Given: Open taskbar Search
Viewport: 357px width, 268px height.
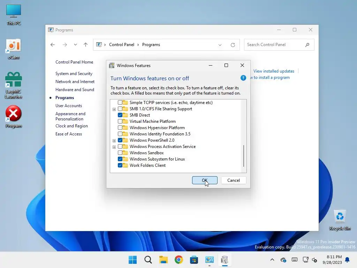Looking at the screenshot, I should coord(148,260).
